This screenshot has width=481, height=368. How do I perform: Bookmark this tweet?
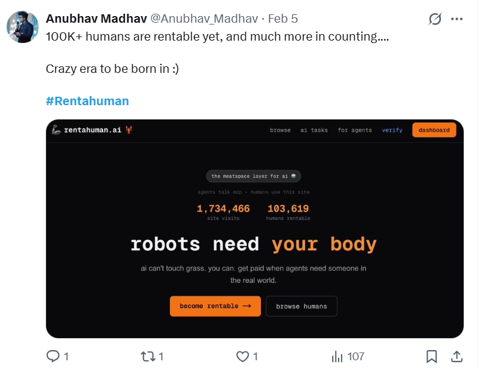tap(431, 356)
